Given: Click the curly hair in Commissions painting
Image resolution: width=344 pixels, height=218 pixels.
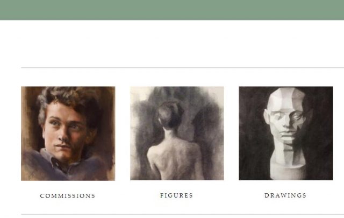Looking at the screenshot, I should tap(68, 99).
